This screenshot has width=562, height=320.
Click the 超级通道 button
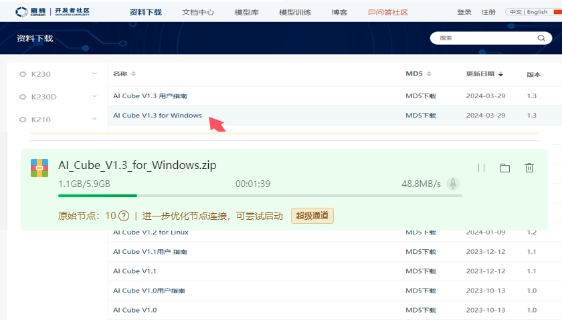(312, 216)
